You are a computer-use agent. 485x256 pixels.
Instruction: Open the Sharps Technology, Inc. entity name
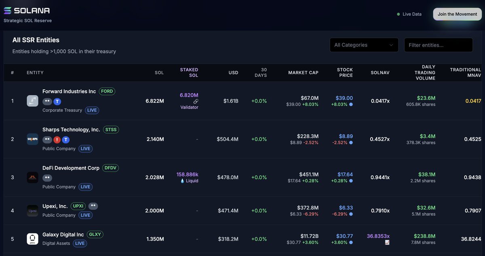pyautogui.click(x=71, y=130)
